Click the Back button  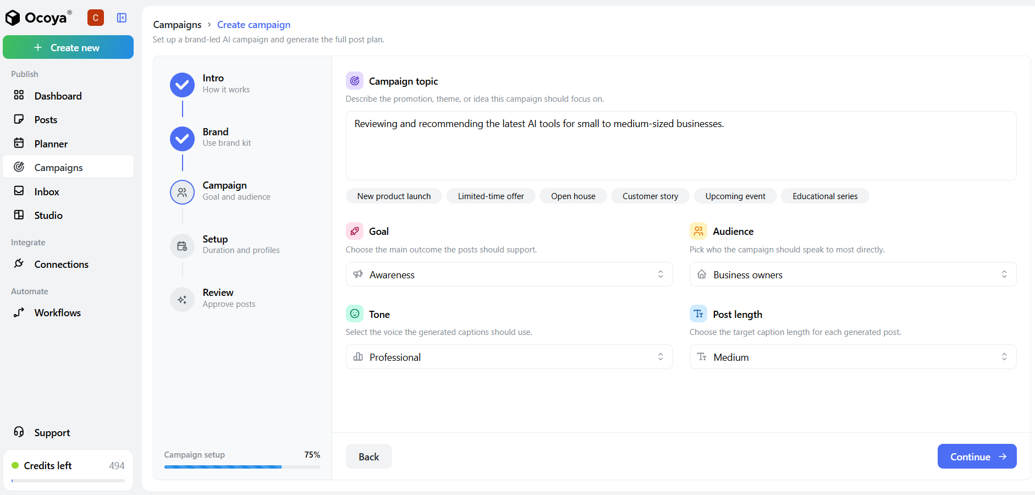(x=369, y=457)
